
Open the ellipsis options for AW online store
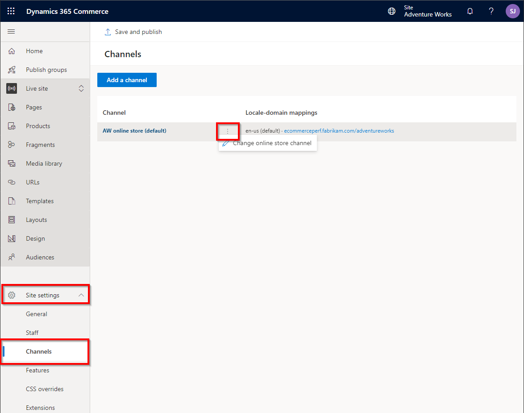[x=228, y=131]
